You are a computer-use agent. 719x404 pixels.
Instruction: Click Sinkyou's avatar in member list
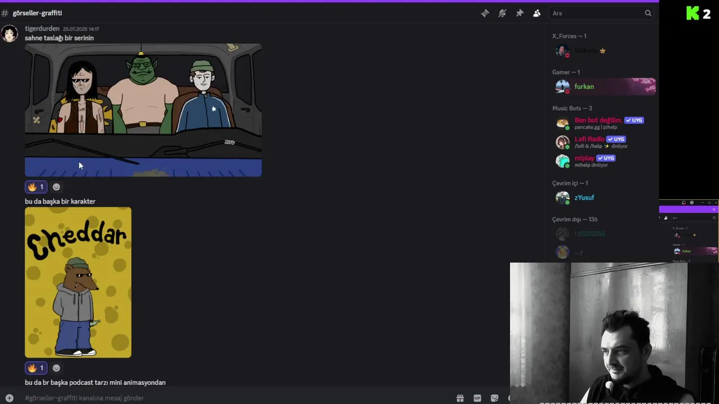pos(562,50)
